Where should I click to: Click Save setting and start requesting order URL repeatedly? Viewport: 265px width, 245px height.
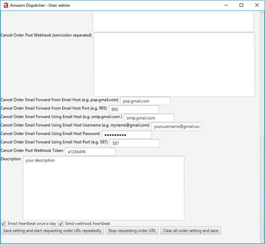pos(52,231)
